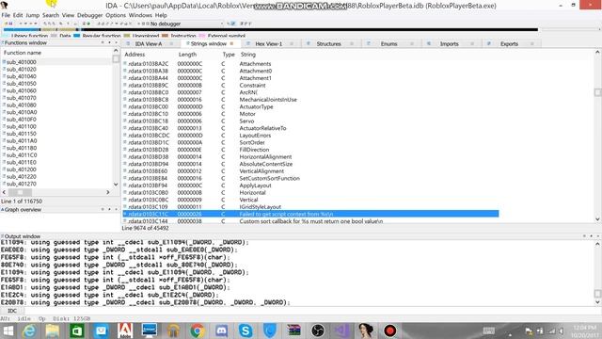Image resolution: width=602 pixels, height=339 pixels.
Task: Open the Jump menu
Action: 32,15
